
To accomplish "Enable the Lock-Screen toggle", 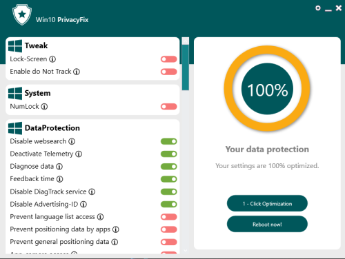I will tap(169, 59).
